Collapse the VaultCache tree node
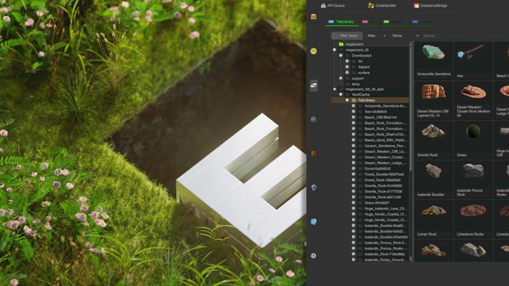 [x=341, y=94]
